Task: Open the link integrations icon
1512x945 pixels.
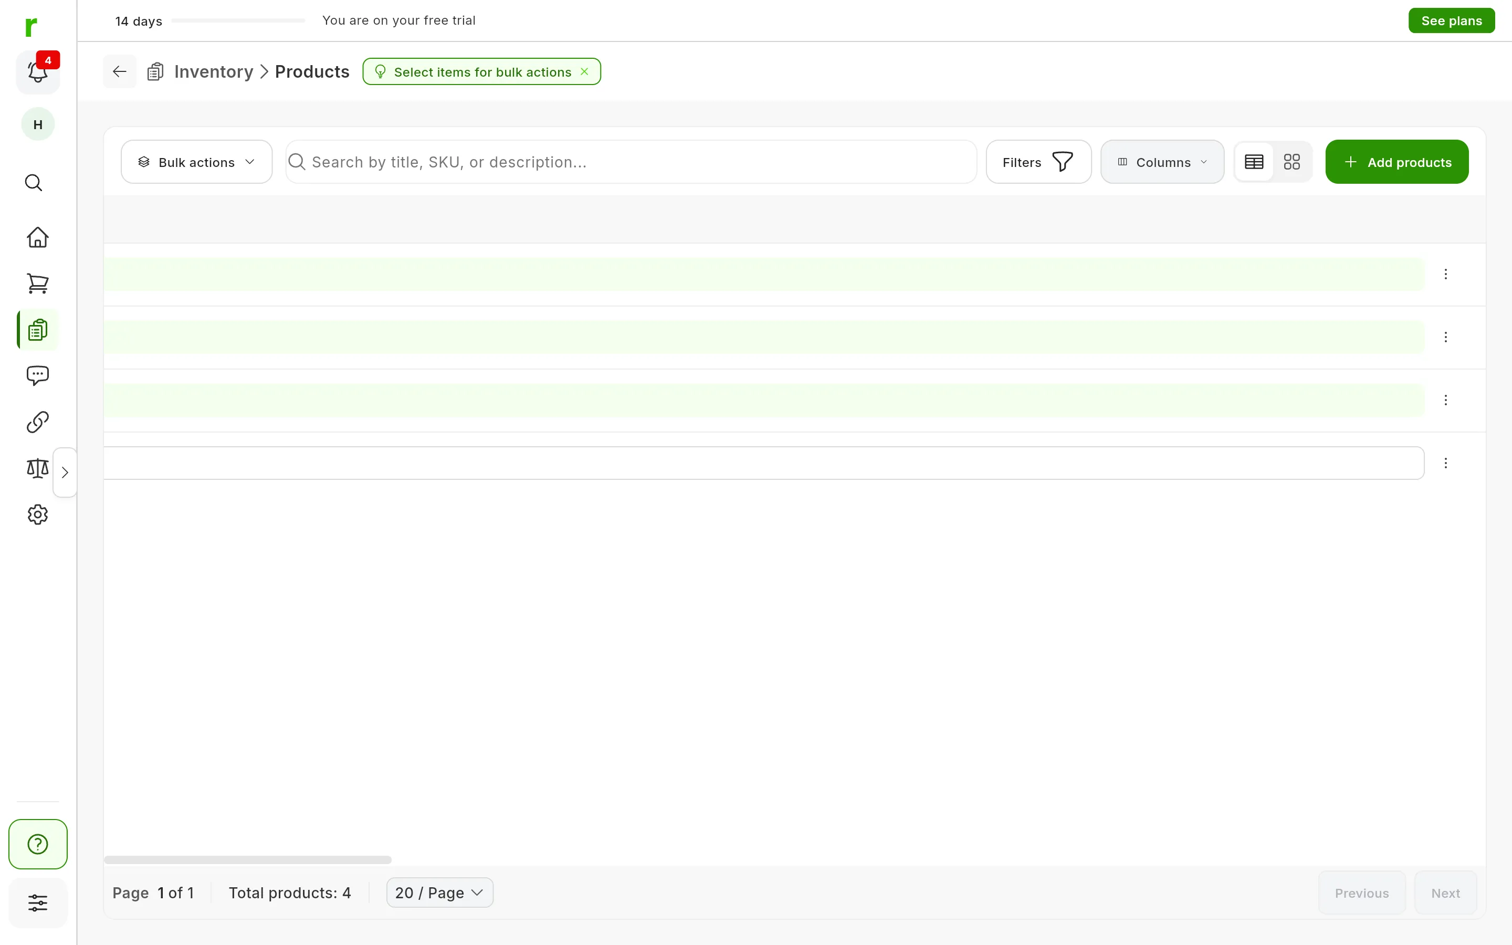Action: coord(37,422)
